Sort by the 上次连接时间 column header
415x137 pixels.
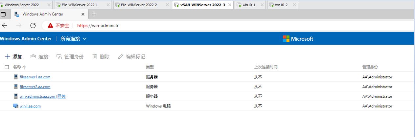tap(266, 67)
